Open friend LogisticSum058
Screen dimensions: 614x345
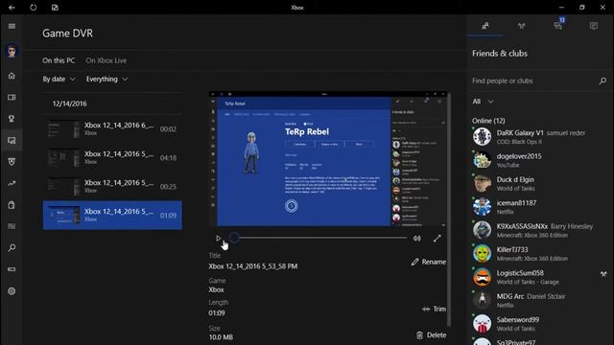point(539,277)
